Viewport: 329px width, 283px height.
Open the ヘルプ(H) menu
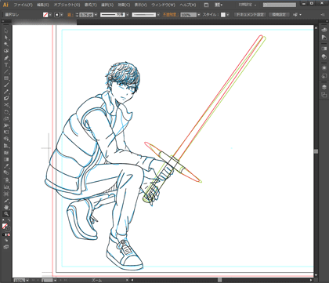[x=188, y=5]
